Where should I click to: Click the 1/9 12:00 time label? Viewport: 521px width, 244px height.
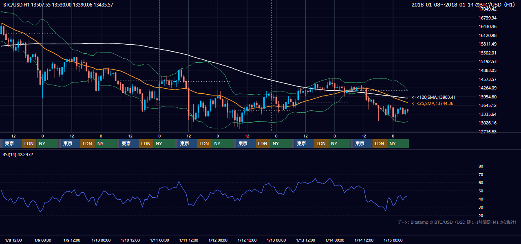pos(72,240)
